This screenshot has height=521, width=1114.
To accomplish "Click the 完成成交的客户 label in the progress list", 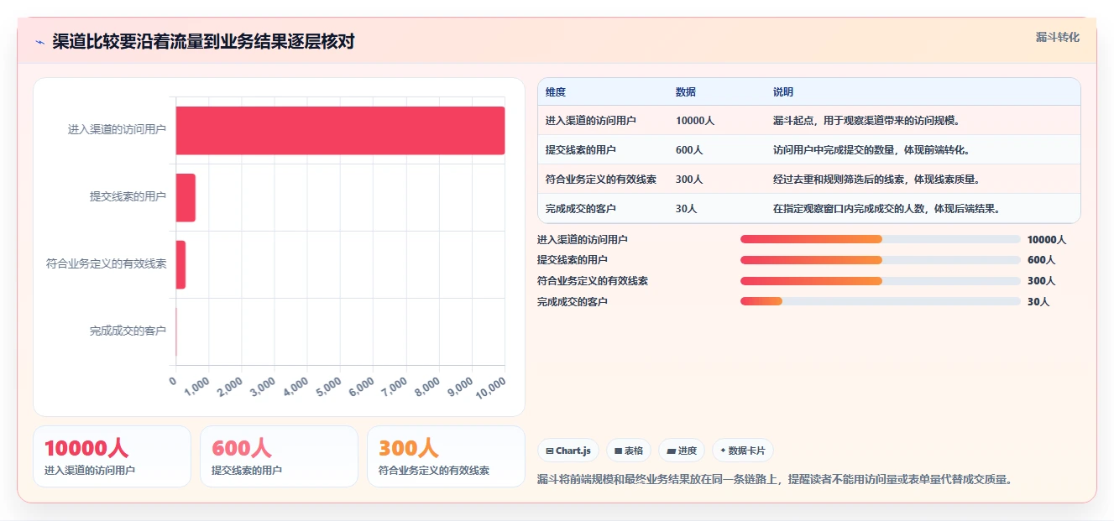I will point(573,302).
